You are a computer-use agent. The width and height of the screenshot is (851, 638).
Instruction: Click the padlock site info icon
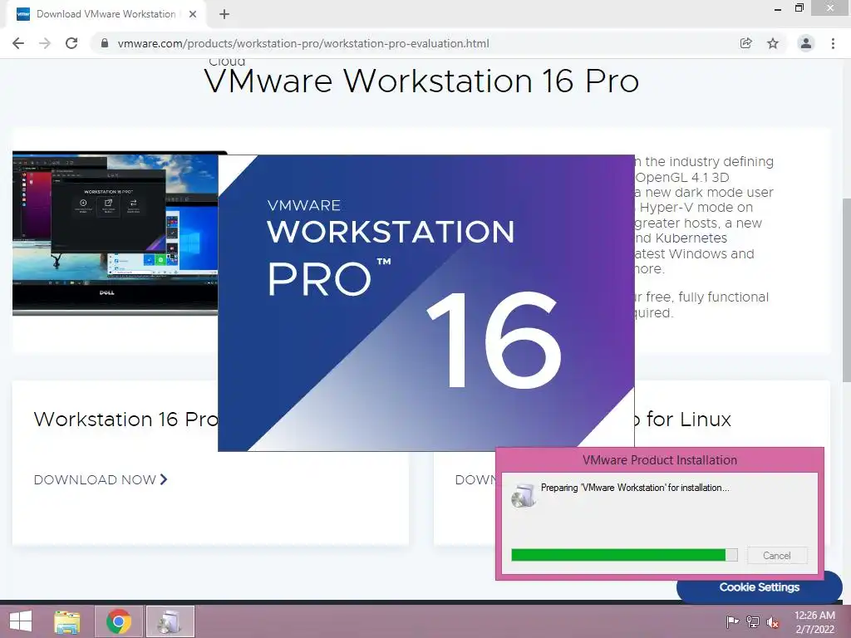[x=105, y=43]
